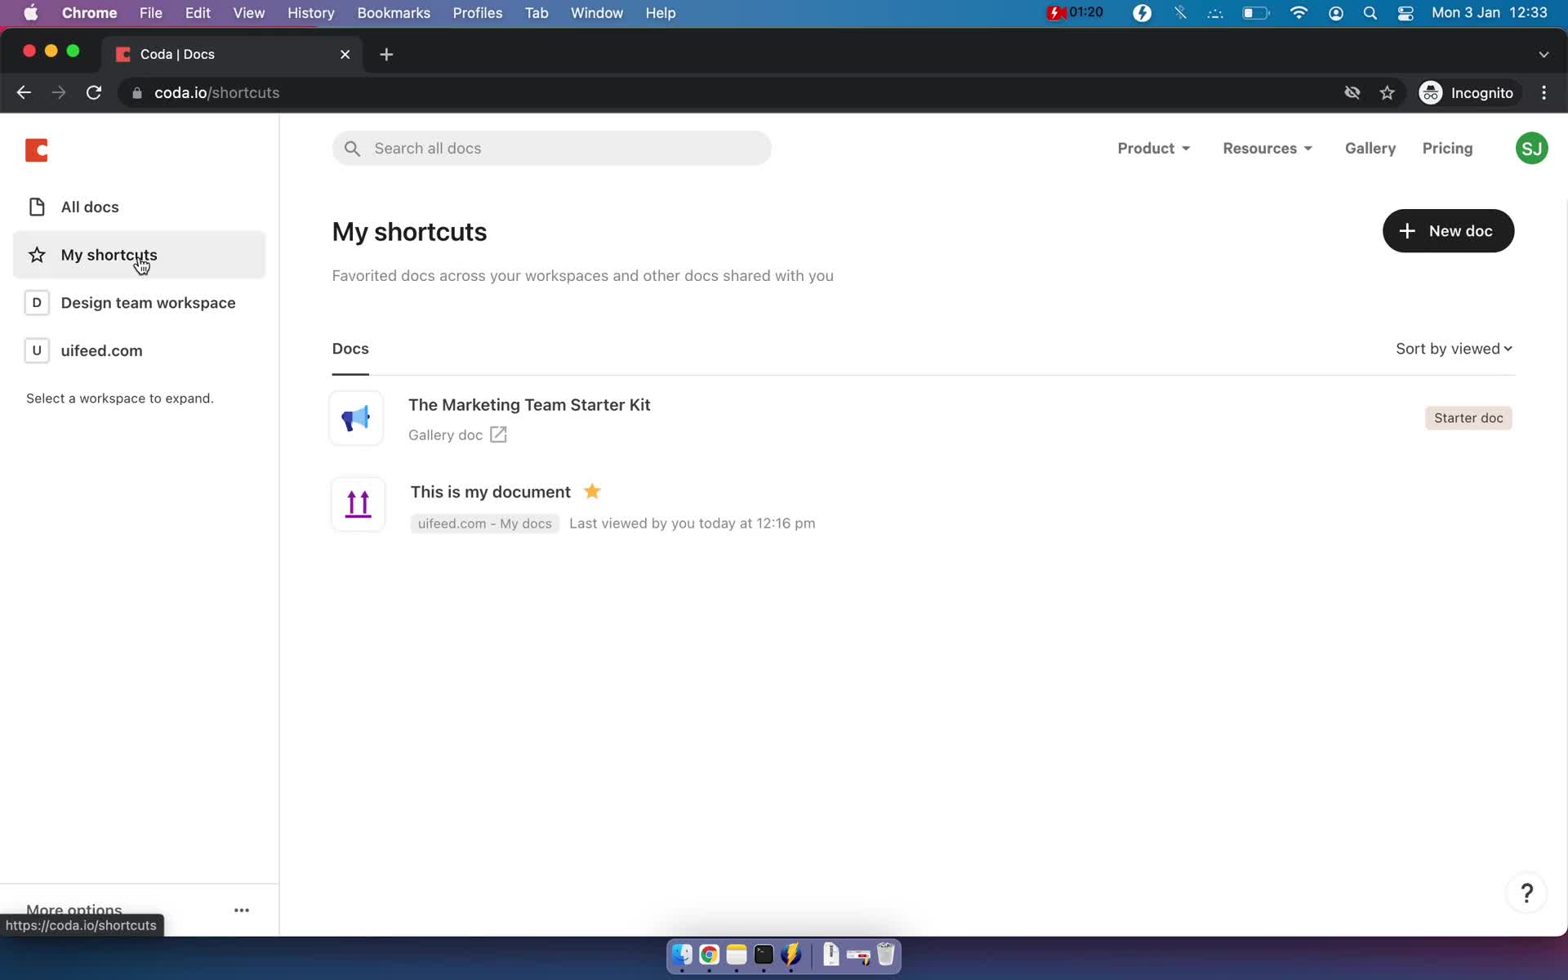This screenshot has height=980, width=1568.
Task: Click the Coda logo in sidebar
Action: (x=37, y=150)
